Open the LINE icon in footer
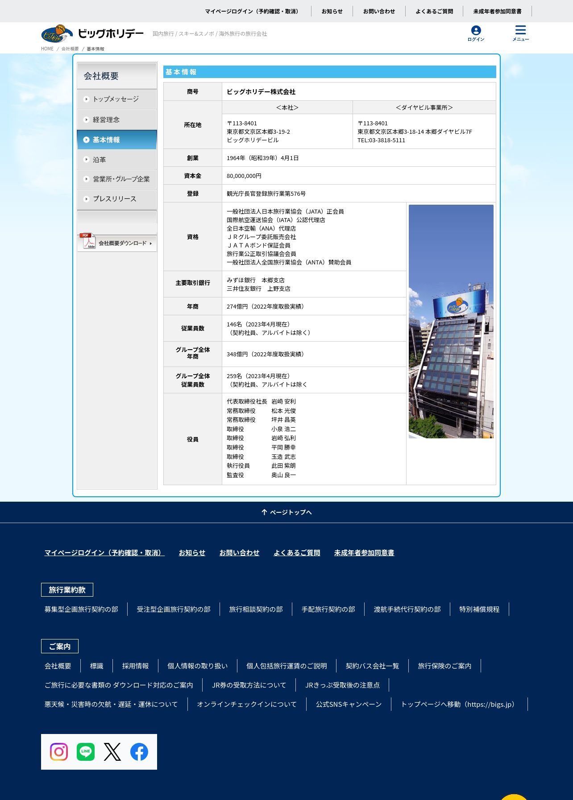The height and width of the screenshot is (800, 573). (x=86, y=752)
